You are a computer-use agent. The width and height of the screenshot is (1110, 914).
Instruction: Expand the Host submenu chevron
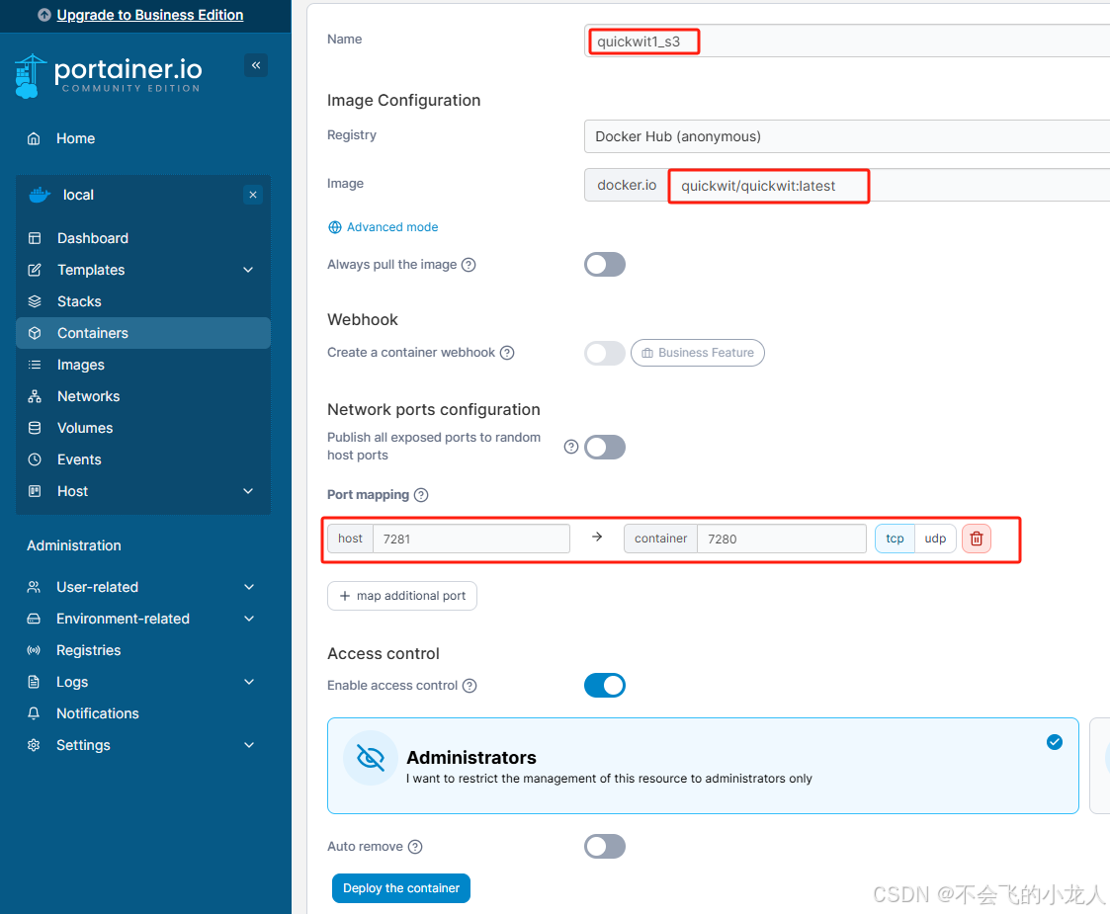248,491
